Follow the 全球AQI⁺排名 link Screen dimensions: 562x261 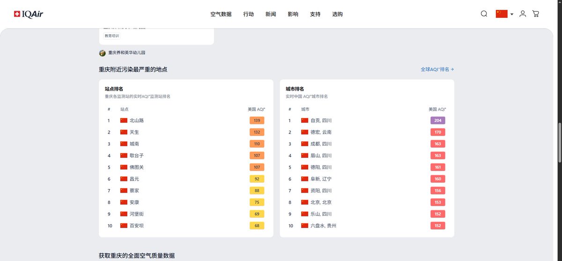tap(437, 69)
